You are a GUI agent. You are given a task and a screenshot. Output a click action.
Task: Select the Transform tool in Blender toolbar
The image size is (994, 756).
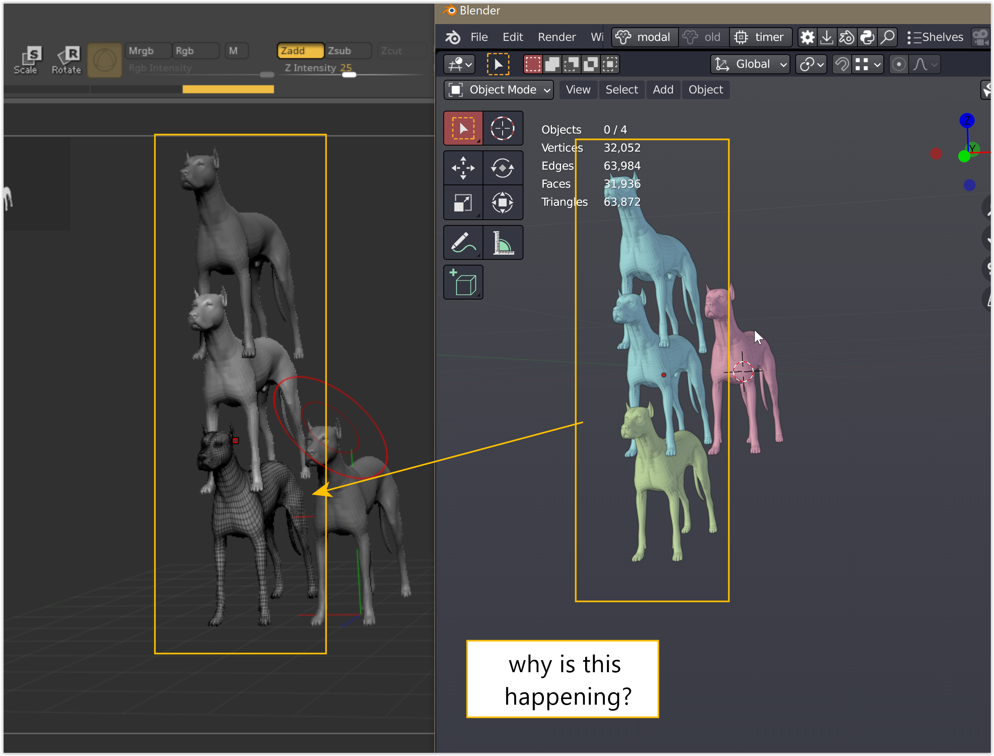coord(503,203)
